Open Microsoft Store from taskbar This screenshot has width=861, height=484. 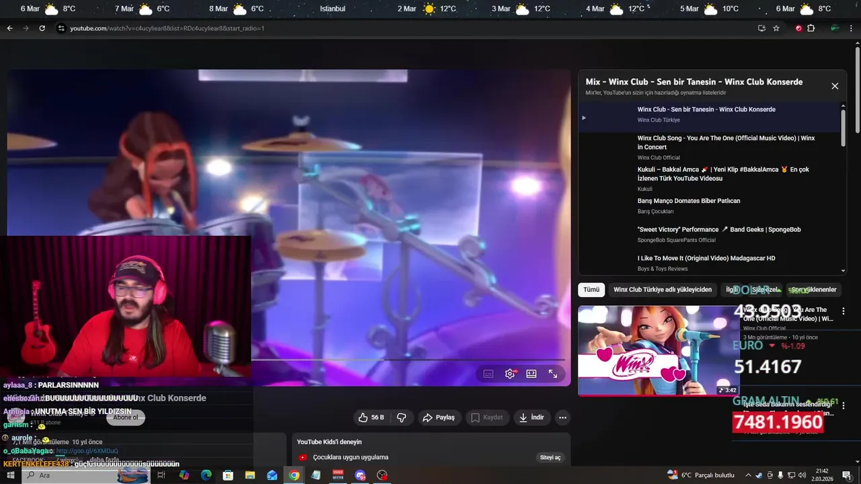pos(228,475)
